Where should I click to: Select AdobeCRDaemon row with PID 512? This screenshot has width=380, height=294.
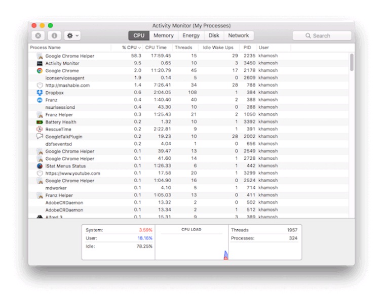tap(188, 210)
